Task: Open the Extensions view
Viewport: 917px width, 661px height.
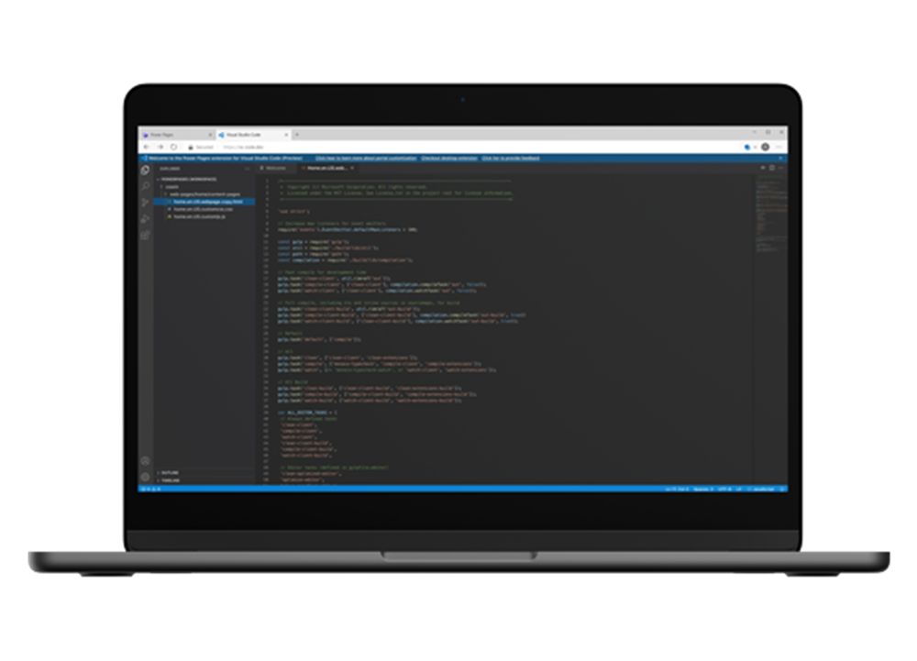Action: [145, 236]
